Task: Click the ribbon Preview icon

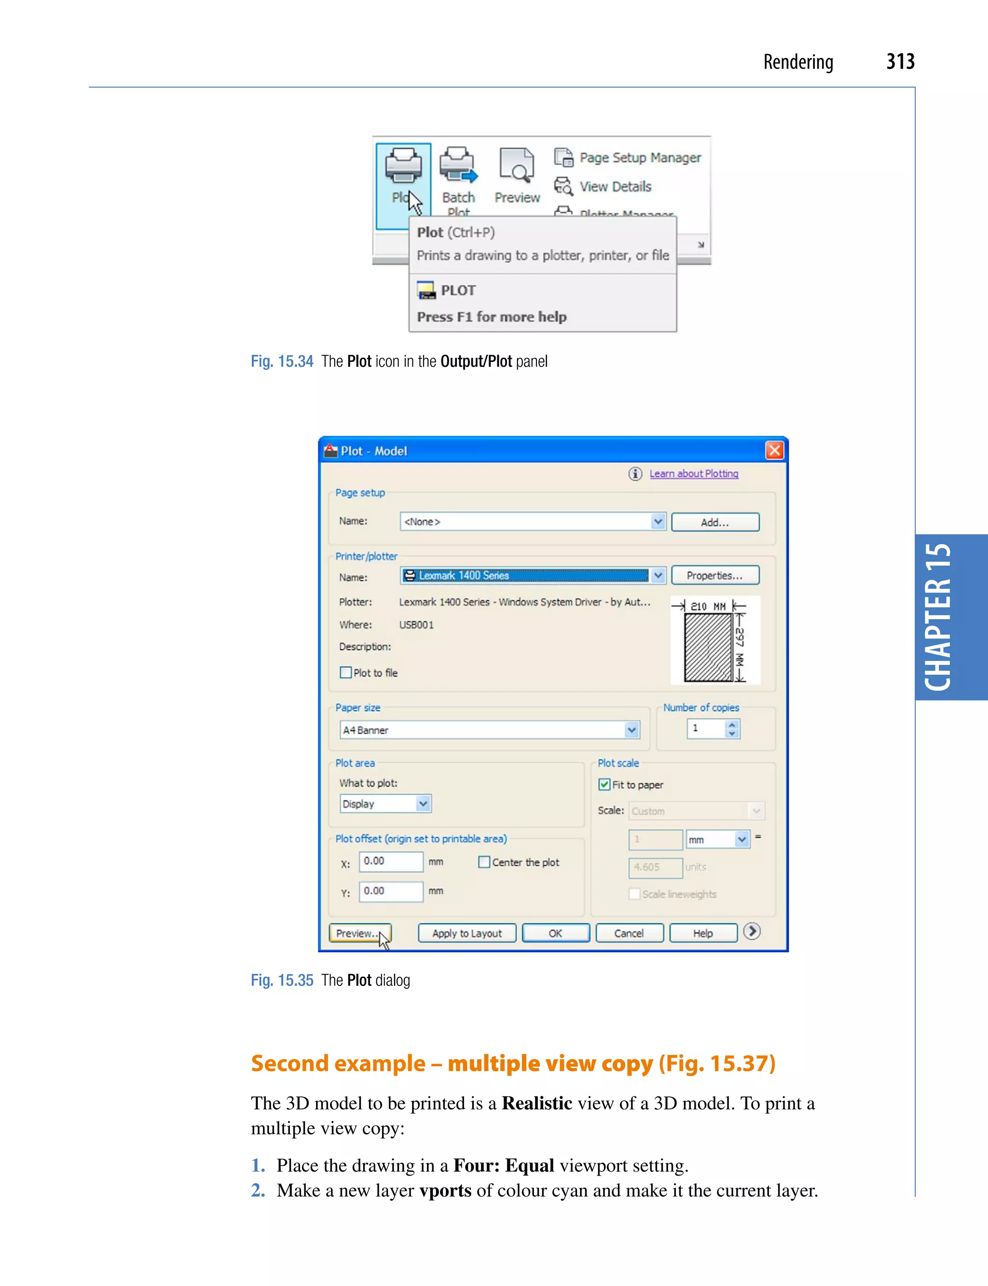Action: [x=517, y=175]
